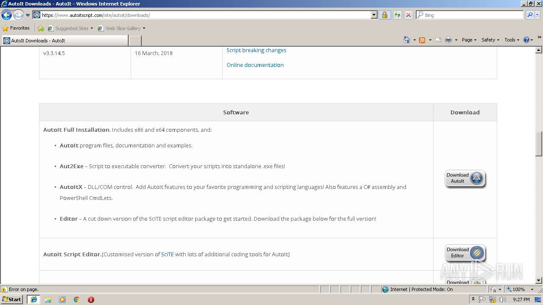Open the Safety menu
Viewport: 543px width, 305px height.
490,40
